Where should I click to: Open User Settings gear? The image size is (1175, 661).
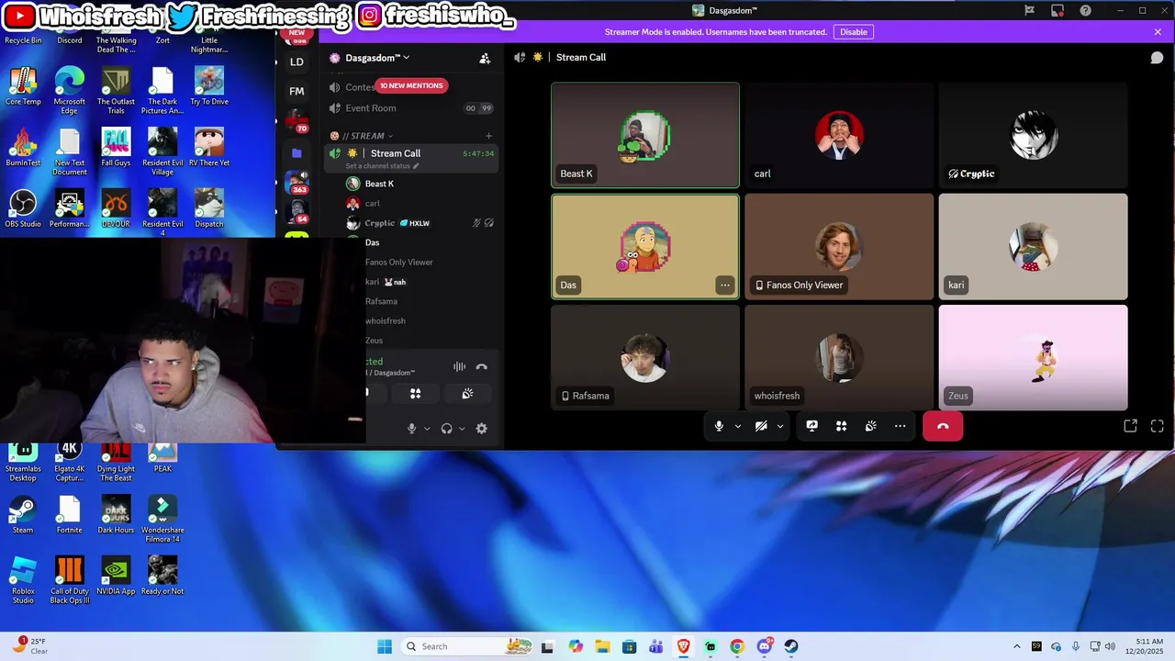click(481, 429)
